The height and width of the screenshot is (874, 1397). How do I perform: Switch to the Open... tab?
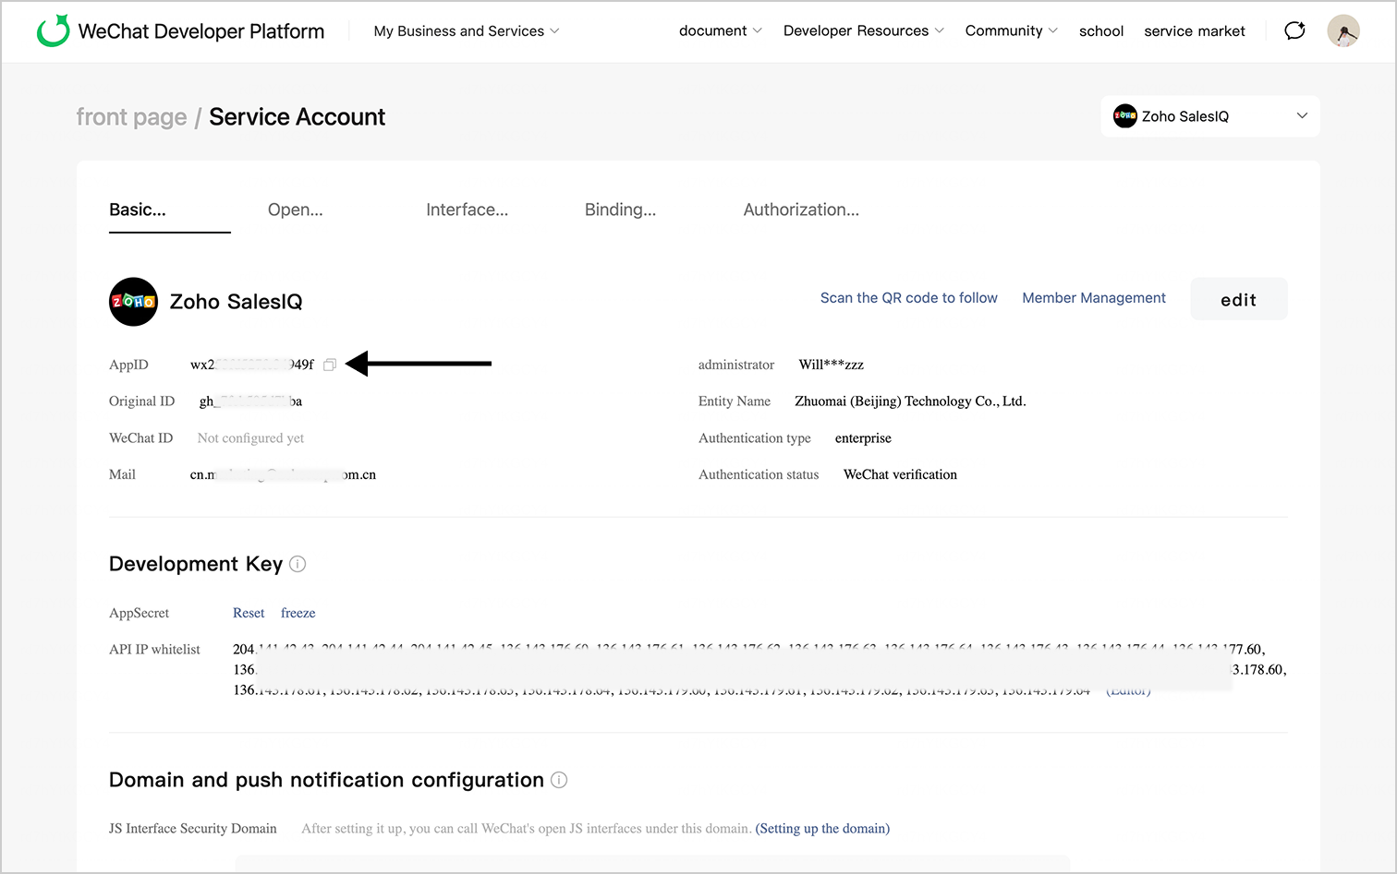[295, 210]
